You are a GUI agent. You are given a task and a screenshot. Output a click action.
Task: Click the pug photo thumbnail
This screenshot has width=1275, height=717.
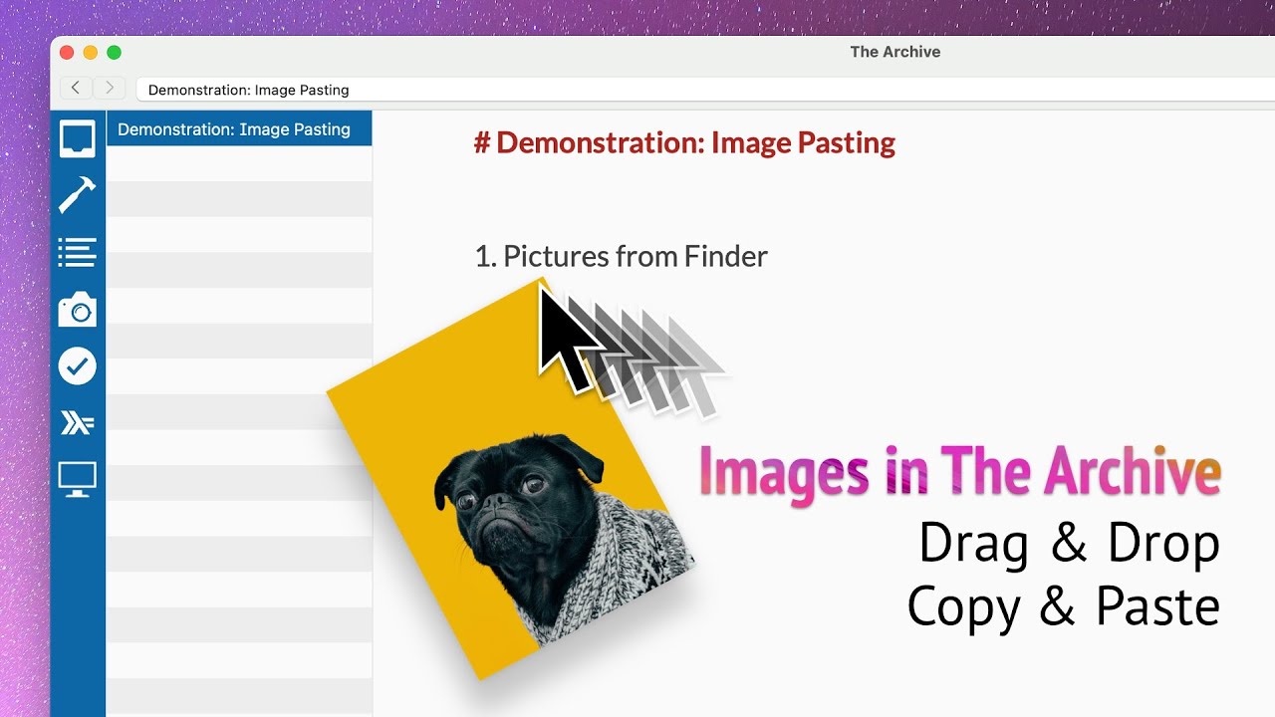tap(511, 478)
